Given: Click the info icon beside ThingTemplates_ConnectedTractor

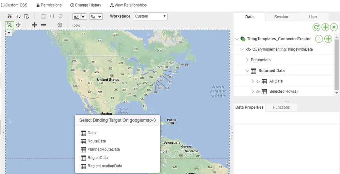Looking at the screenshot, I should (319, 39).
